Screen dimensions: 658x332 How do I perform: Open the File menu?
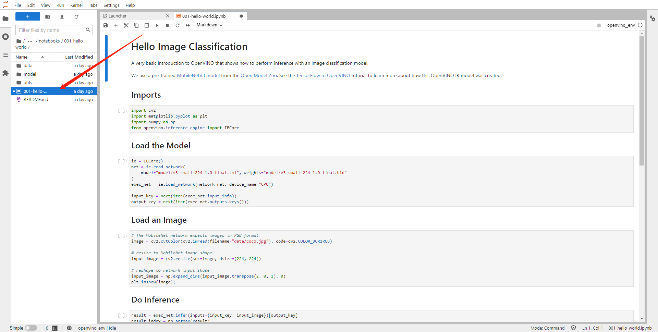(18, 5)
